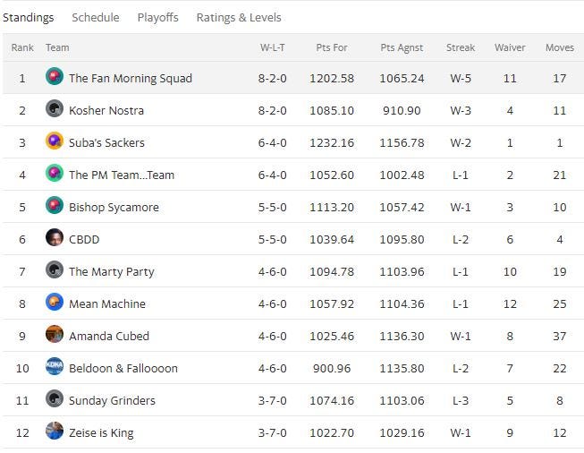The height and width of the screenshot is (453, 584).
Task: Open The PM Team...Team team page
Action: [122, 175]
